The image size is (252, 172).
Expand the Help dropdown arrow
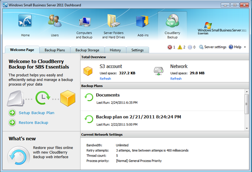[x=245, y=47]
